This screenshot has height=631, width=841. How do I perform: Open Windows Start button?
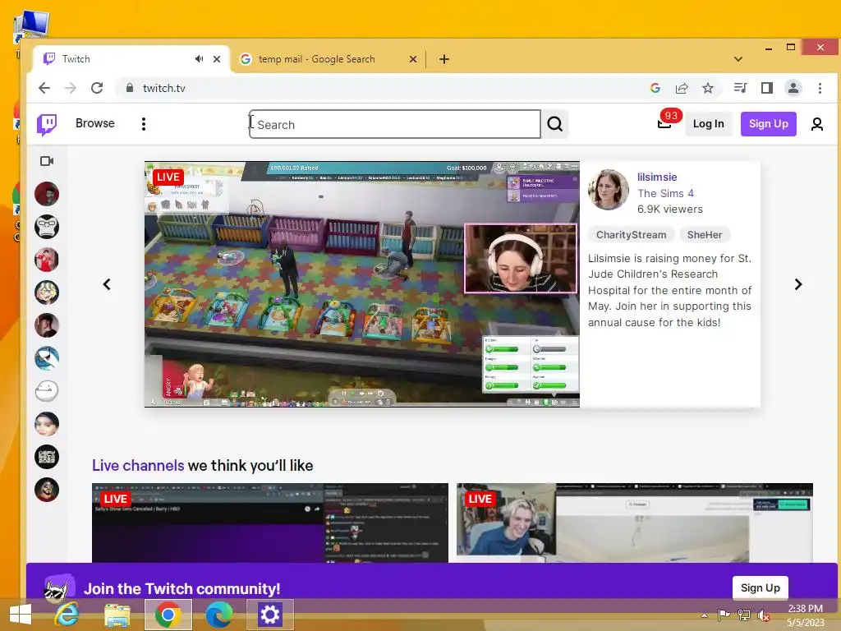[21, 615]
